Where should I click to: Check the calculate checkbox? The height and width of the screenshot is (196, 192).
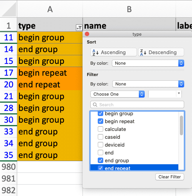click(x=100, y=129)
